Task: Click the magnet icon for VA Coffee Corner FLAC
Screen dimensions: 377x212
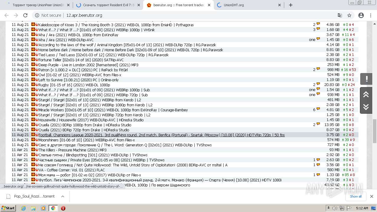Action: (37, 170)
